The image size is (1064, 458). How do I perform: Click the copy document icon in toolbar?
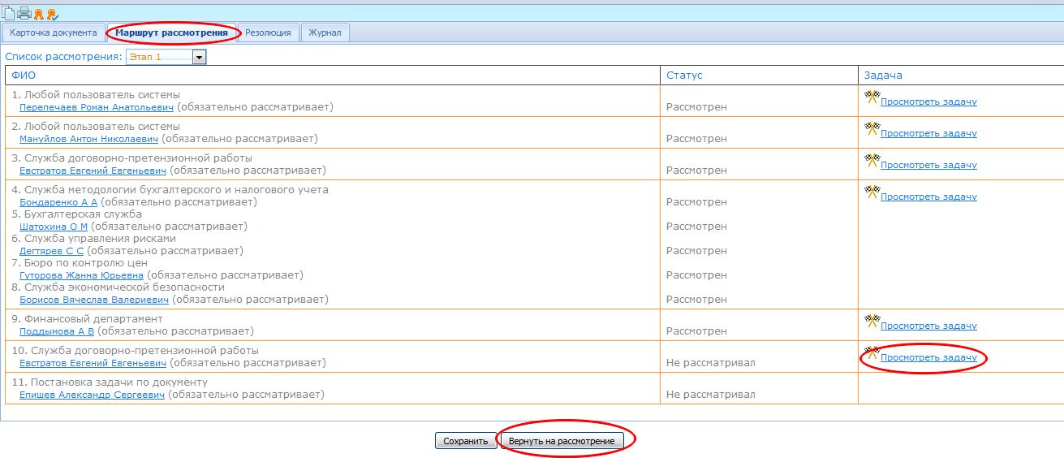pyautogui.click(x=9, y=13)
